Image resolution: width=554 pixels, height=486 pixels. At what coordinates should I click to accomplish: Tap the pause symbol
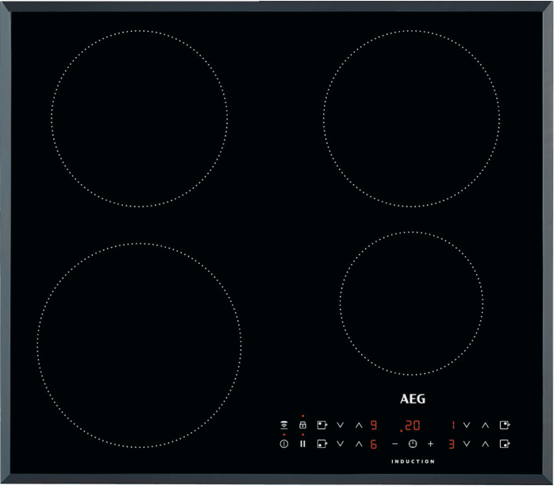(x=302, y=444)
